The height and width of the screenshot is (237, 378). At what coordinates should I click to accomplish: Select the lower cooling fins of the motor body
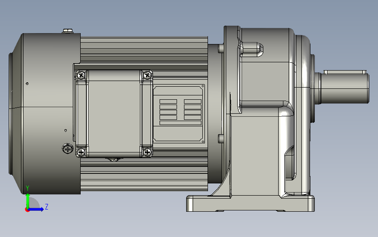coord(144,175)
